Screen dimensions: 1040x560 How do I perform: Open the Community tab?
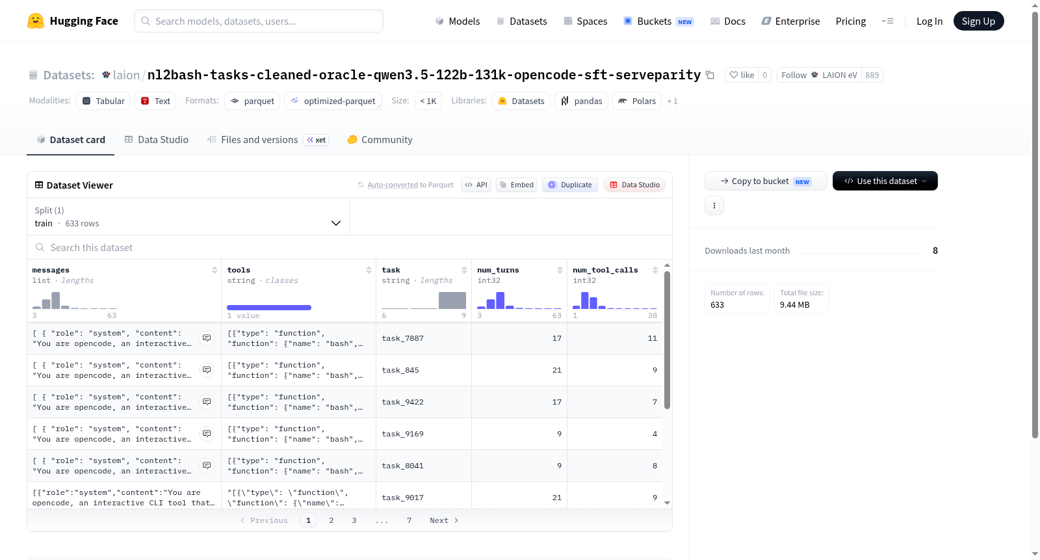(x=380, y=140)
